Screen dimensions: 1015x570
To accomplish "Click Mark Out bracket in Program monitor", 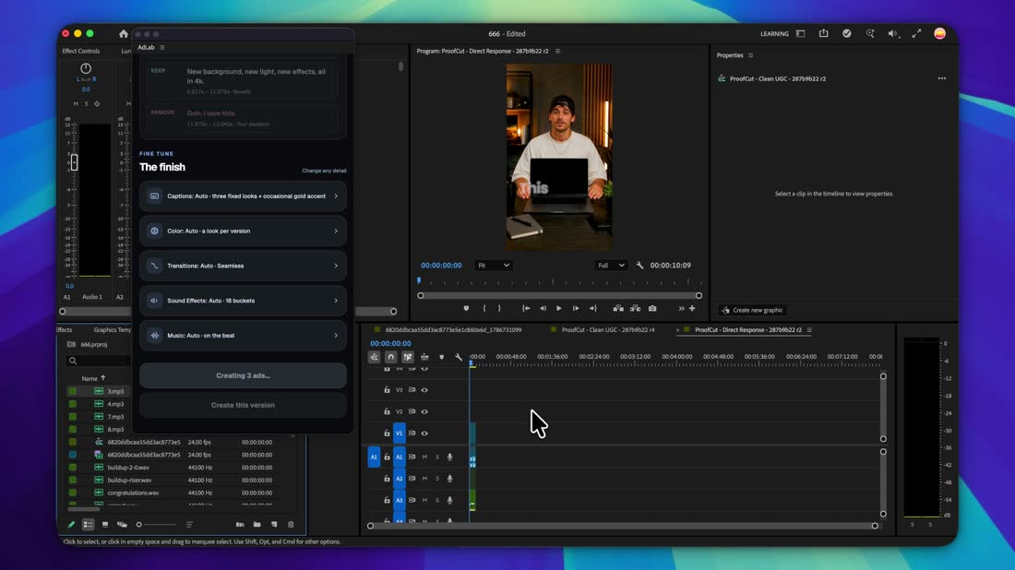I will pyautogui.click(x=499, y=309).
